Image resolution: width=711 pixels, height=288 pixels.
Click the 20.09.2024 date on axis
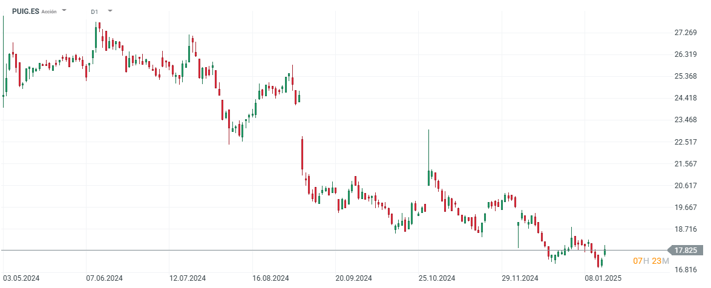353,278
